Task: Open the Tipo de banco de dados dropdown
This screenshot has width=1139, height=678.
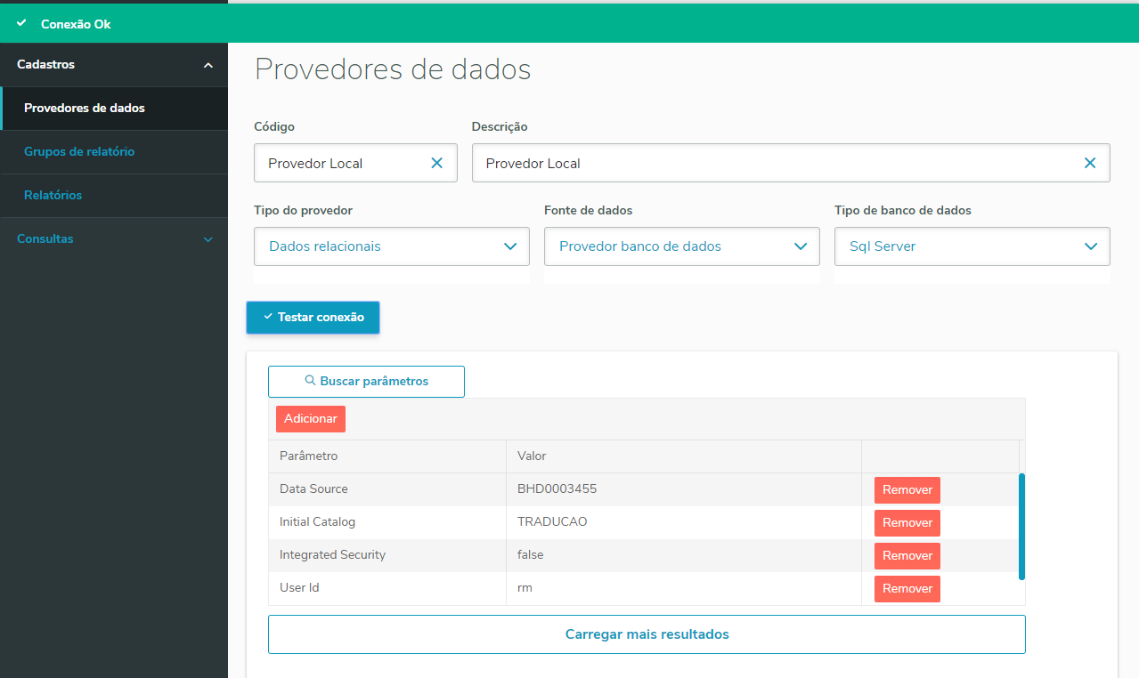Action: pyautogui.click(x=972, y=246)
